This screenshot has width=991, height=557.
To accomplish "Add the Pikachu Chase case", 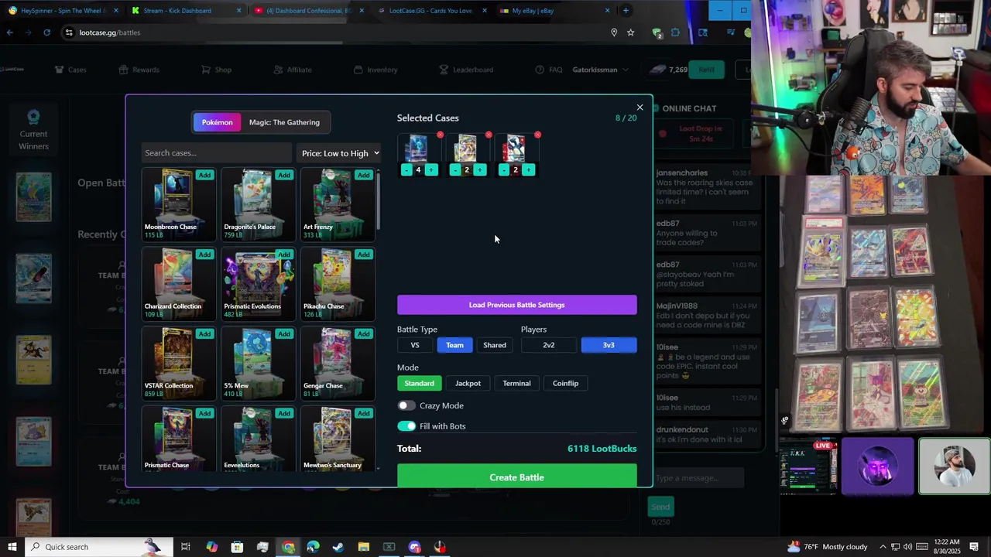I will pos(363,255).
